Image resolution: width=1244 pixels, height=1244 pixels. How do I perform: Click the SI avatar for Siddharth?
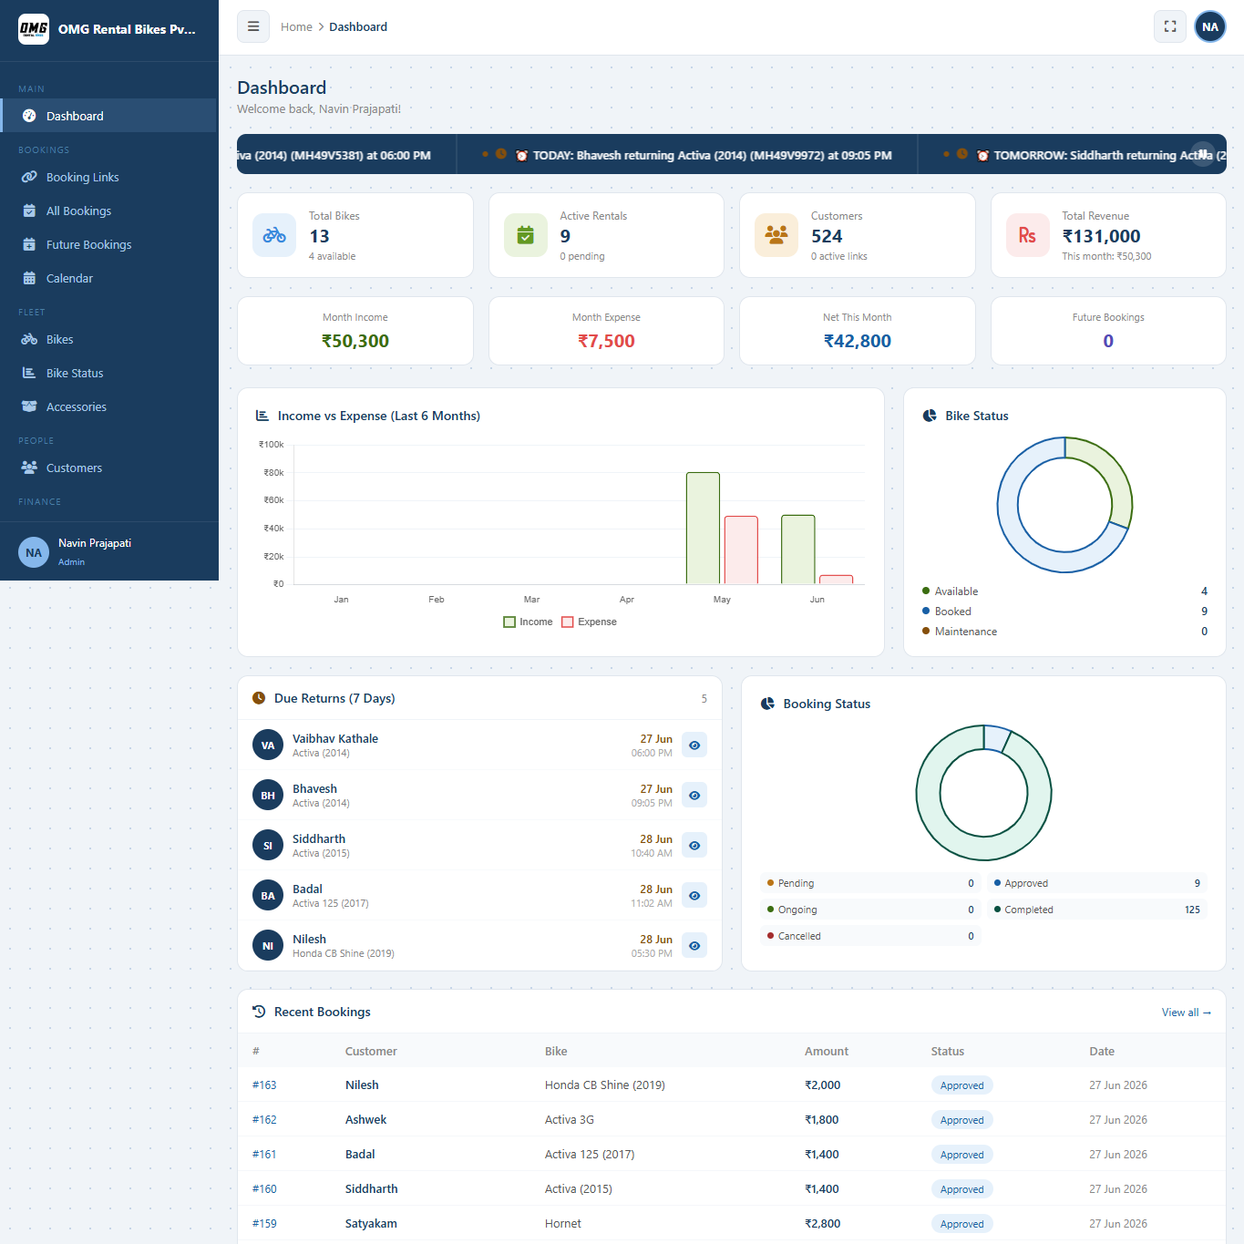point(268,846)
